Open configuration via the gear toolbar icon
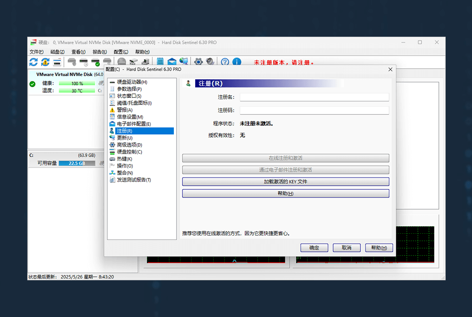The height and width of the screenshot is (317, 472). [x=198, y=62]
